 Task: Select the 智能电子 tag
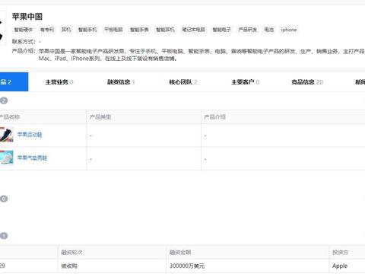(x=222, y=30)
